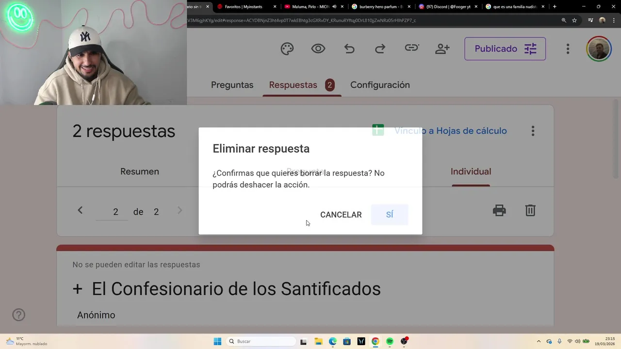The width and height of the screenshot is (621, 349).
Task: Click the green Sheets icon
Action: coord(378,130)
